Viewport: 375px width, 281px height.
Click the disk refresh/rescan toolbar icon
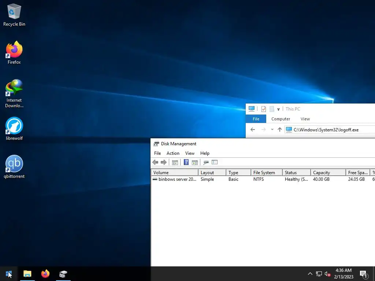tap(206, 162)
